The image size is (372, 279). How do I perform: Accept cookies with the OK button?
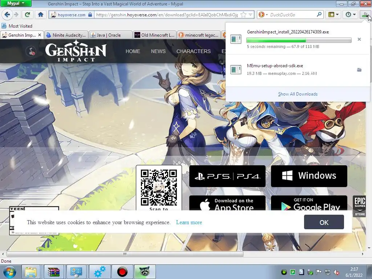324,222
